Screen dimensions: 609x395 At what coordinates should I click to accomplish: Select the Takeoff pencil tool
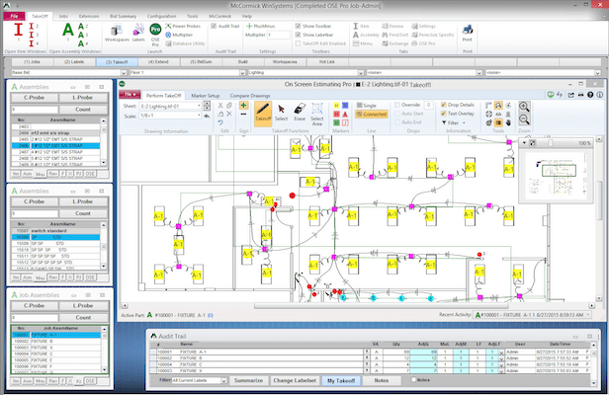coord(263,113)
